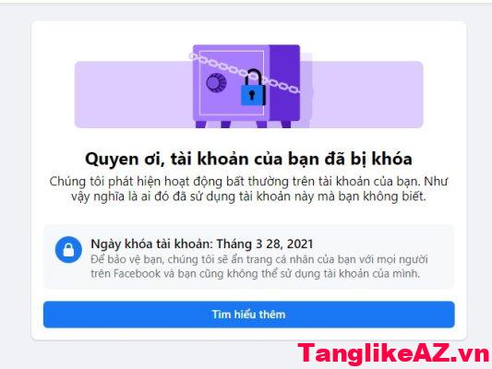This screenshot has height=369, width=492.
Task: Click the light purple banner right of the safe
Action: click(367, 94)
